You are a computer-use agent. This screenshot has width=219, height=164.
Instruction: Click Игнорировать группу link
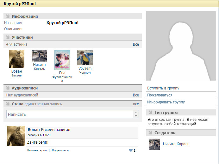point(166,102)
